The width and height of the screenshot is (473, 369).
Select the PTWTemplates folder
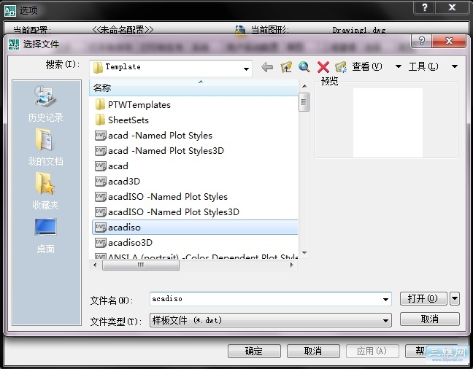pos(133,104)
